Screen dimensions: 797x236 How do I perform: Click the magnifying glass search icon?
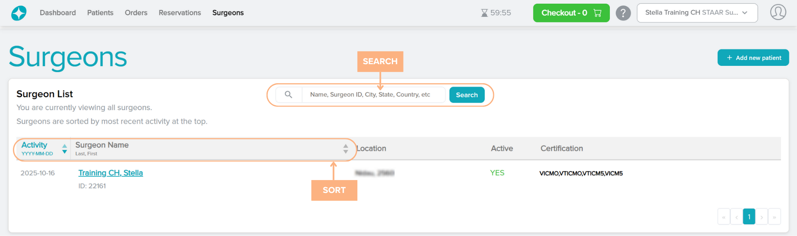pyautogui.click(x=288, y=95)
